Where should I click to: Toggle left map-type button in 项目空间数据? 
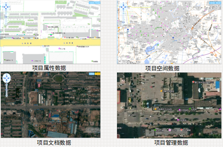coord(212,3)
